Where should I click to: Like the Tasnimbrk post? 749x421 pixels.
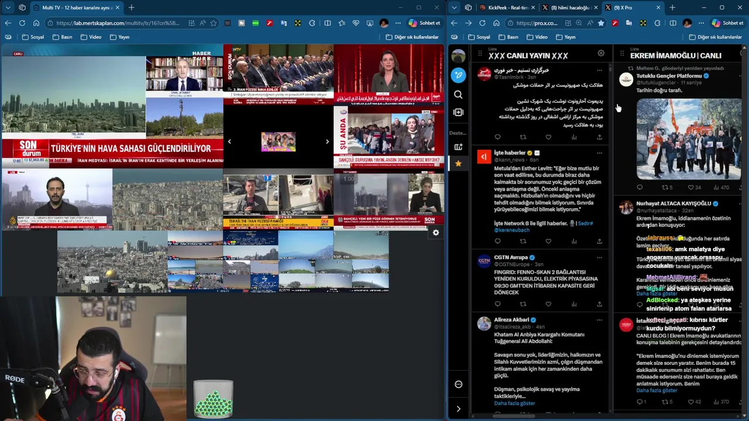[548, 137]
